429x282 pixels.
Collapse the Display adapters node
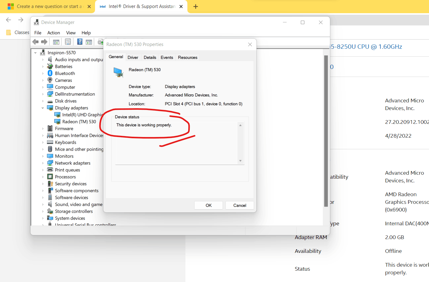point(43,108)
